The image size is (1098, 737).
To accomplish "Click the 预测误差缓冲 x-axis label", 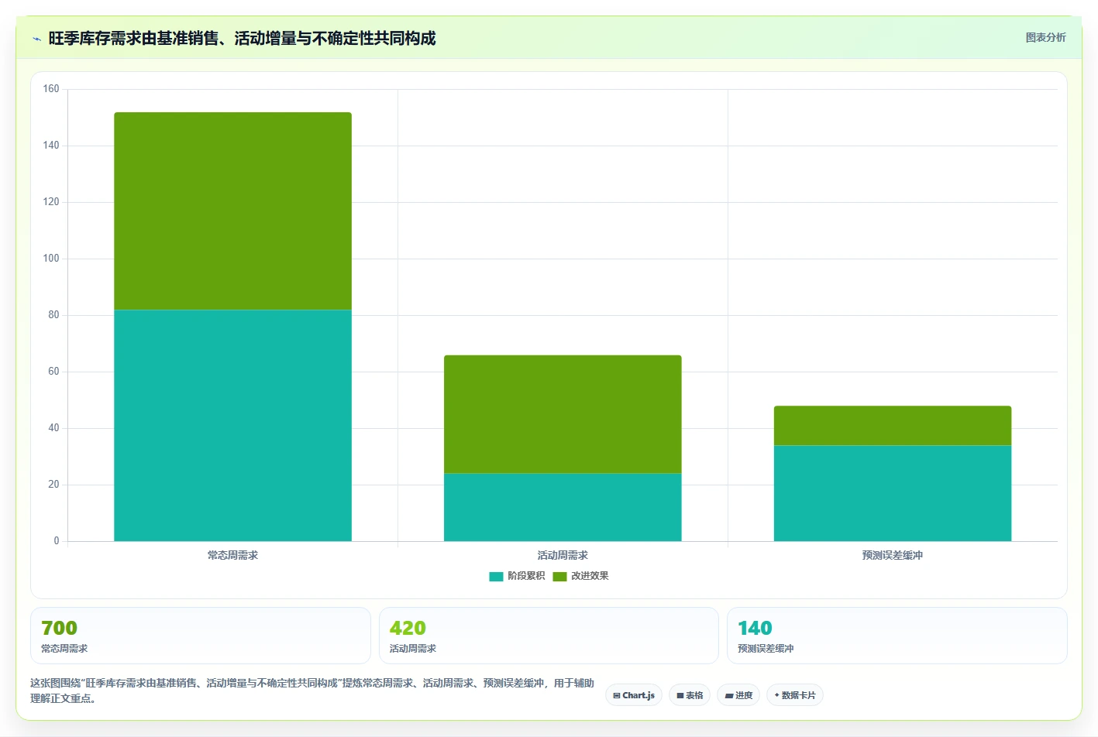I will pyautogui.click(x=893, y=555).
